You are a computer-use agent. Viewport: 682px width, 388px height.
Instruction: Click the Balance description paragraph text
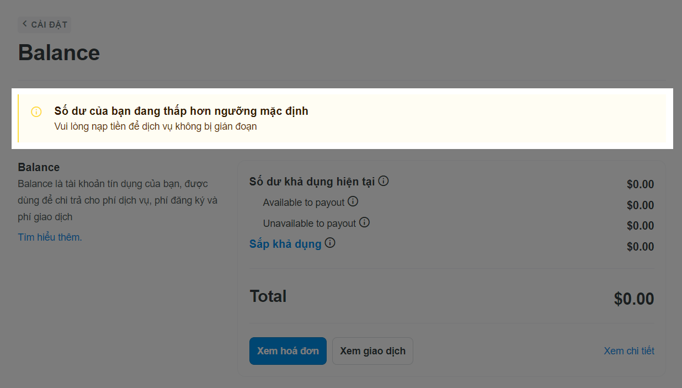pyautogui.click(x=117, y=200)
